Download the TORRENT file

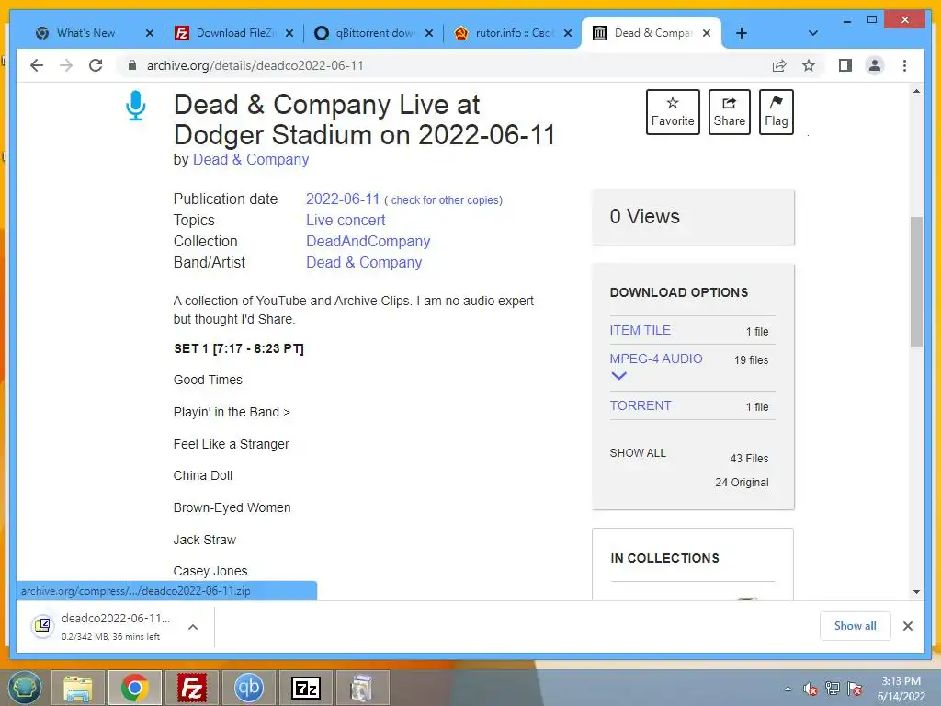[641, 405]
